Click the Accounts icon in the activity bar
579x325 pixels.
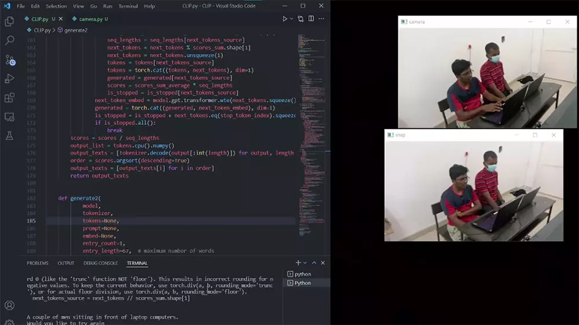[9, 305]
